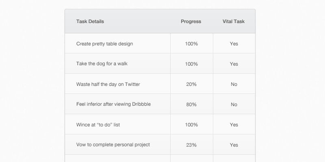Click 100% progress in the Wince row
Screen dimensions: 325x162
coord(191,125)
